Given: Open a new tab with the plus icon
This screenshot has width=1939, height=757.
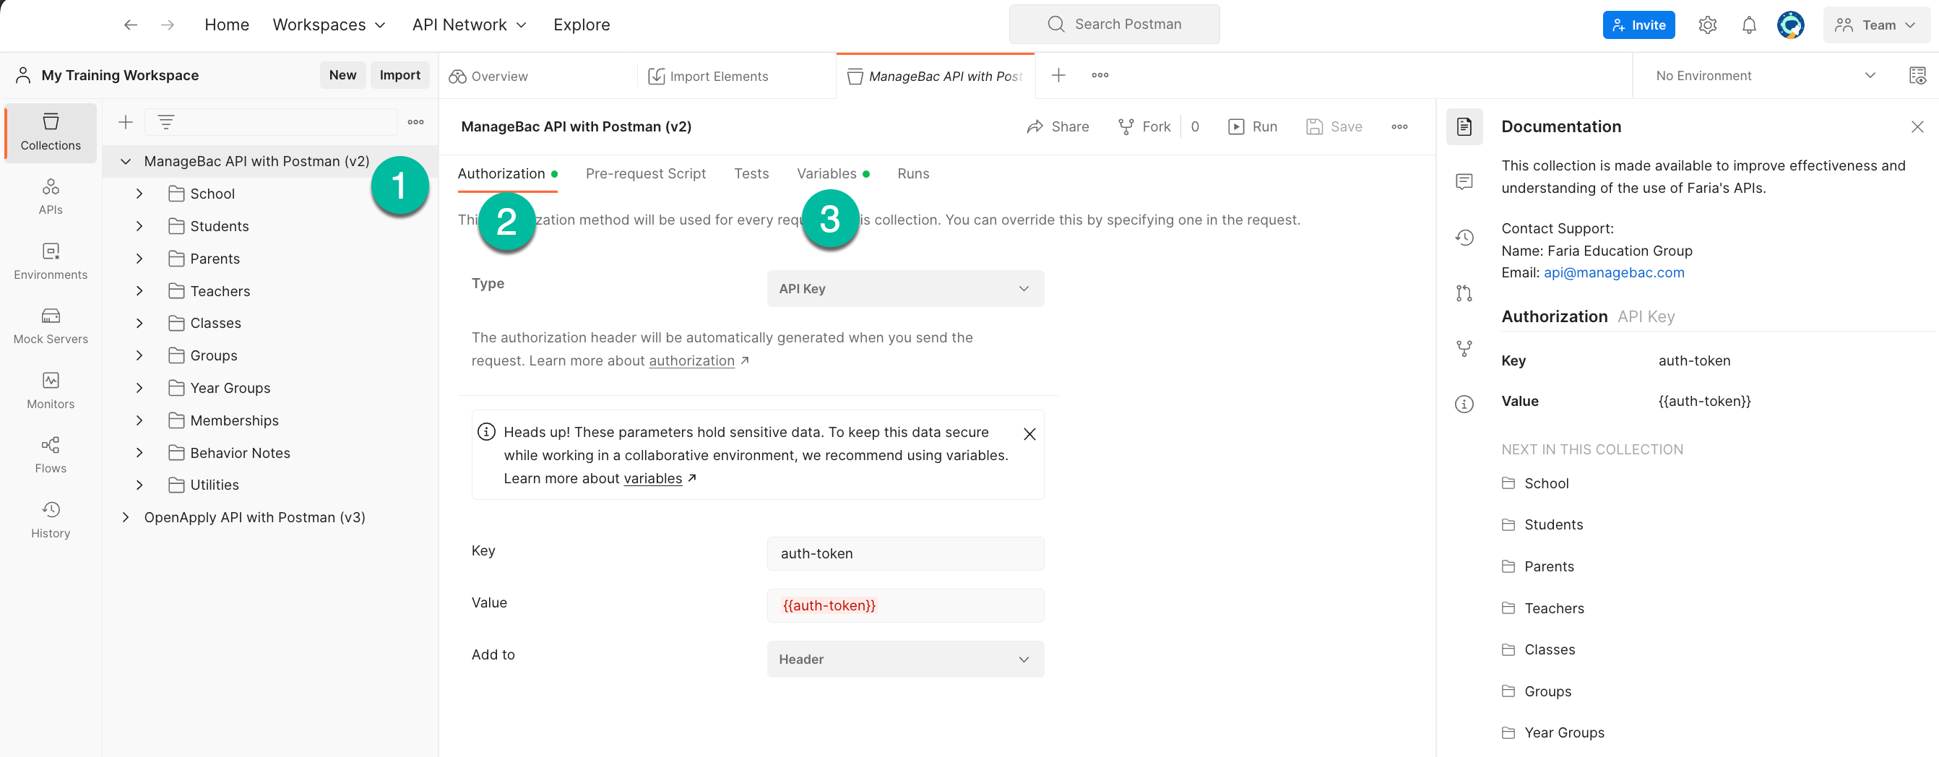Looking at the screenshot, I should pyautogui.click(x=1058, y=75).
